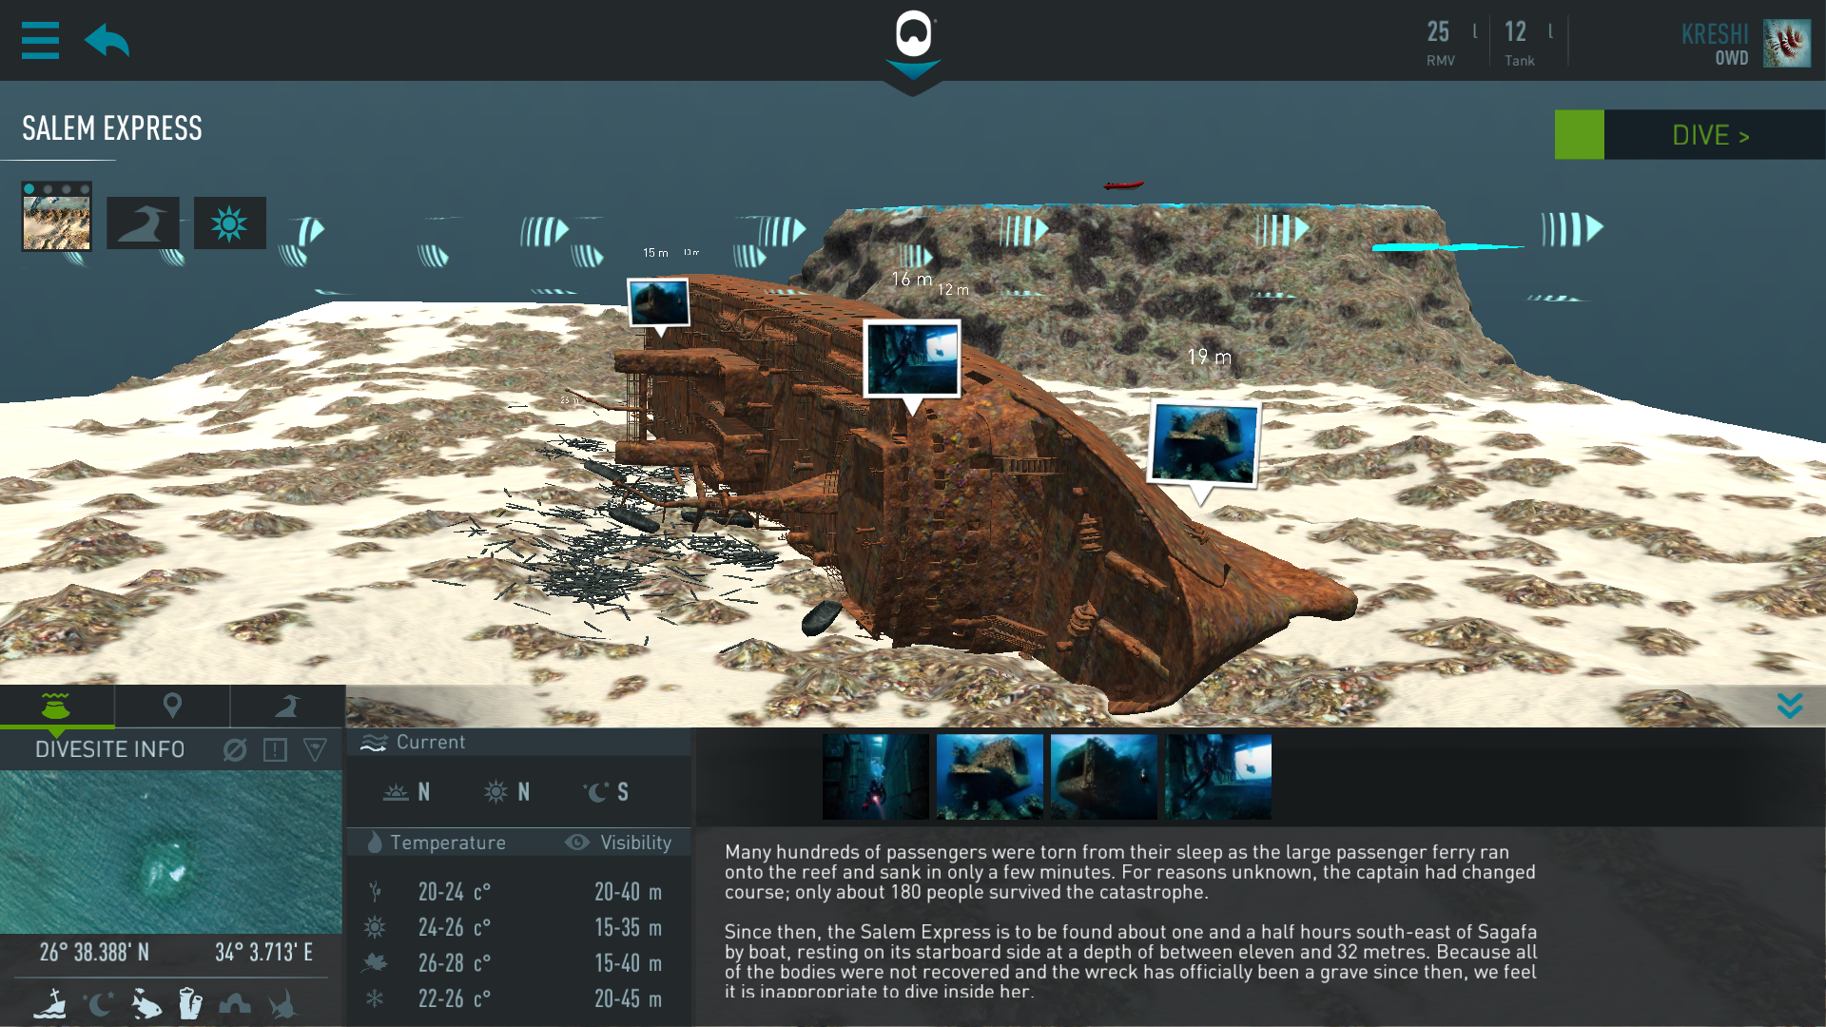Click the coral sponge icon

[190, 1003]
